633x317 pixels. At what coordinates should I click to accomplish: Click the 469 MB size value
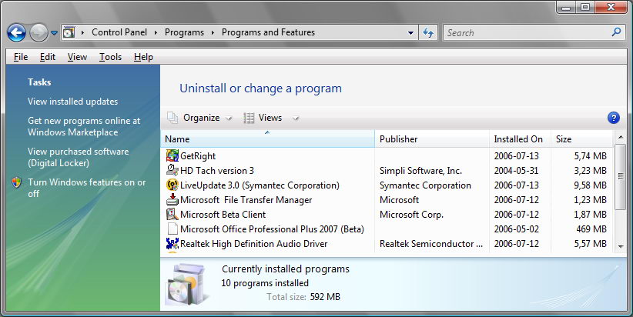[x=591, y=229]
